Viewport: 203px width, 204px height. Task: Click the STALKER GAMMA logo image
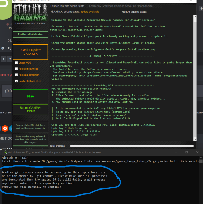(x=30, y=13)
